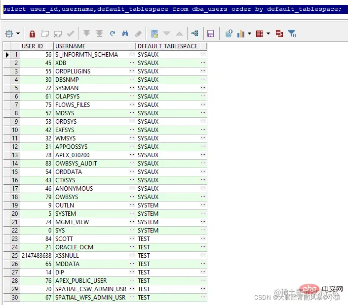Screen dimensions: 348x305
Task: Select the SPATIAL_WFS_ADMIN_USR username cell
Action: coord(95,298)
